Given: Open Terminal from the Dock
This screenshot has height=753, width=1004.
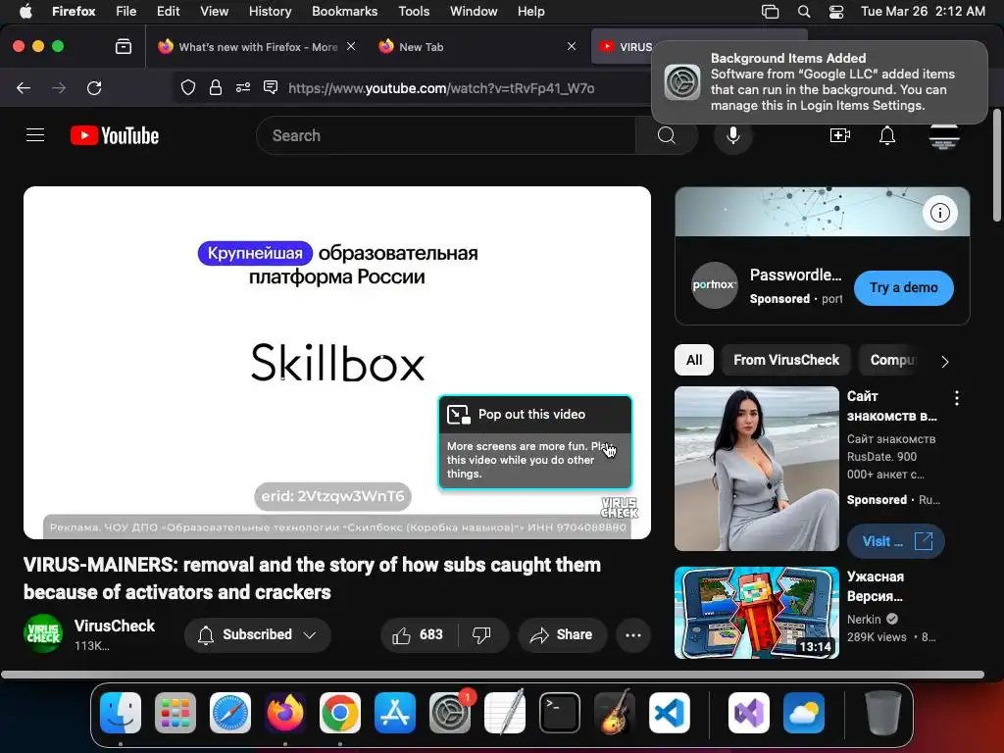Looking at the screenshot, I should point(560,713).
